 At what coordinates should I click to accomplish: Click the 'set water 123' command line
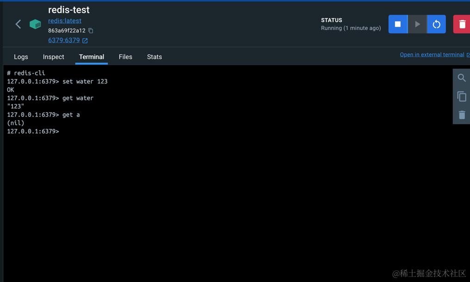click(57, 81)
